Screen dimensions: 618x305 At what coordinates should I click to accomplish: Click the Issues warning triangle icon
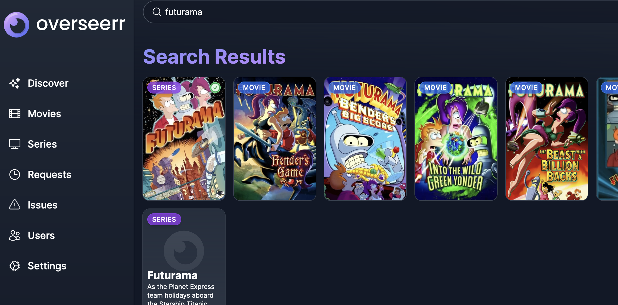tap(15, 205)
